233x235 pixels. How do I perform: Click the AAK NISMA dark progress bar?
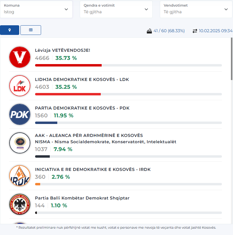[128, 156]
